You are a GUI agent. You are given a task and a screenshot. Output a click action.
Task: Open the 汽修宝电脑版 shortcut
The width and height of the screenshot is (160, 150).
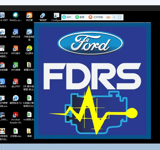pyautogui.click(x=29, y=35)
